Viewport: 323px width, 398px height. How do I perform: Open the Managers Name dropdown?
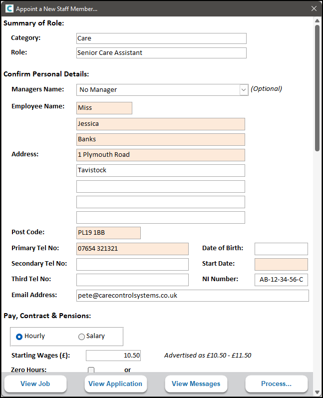click(244, 90)
